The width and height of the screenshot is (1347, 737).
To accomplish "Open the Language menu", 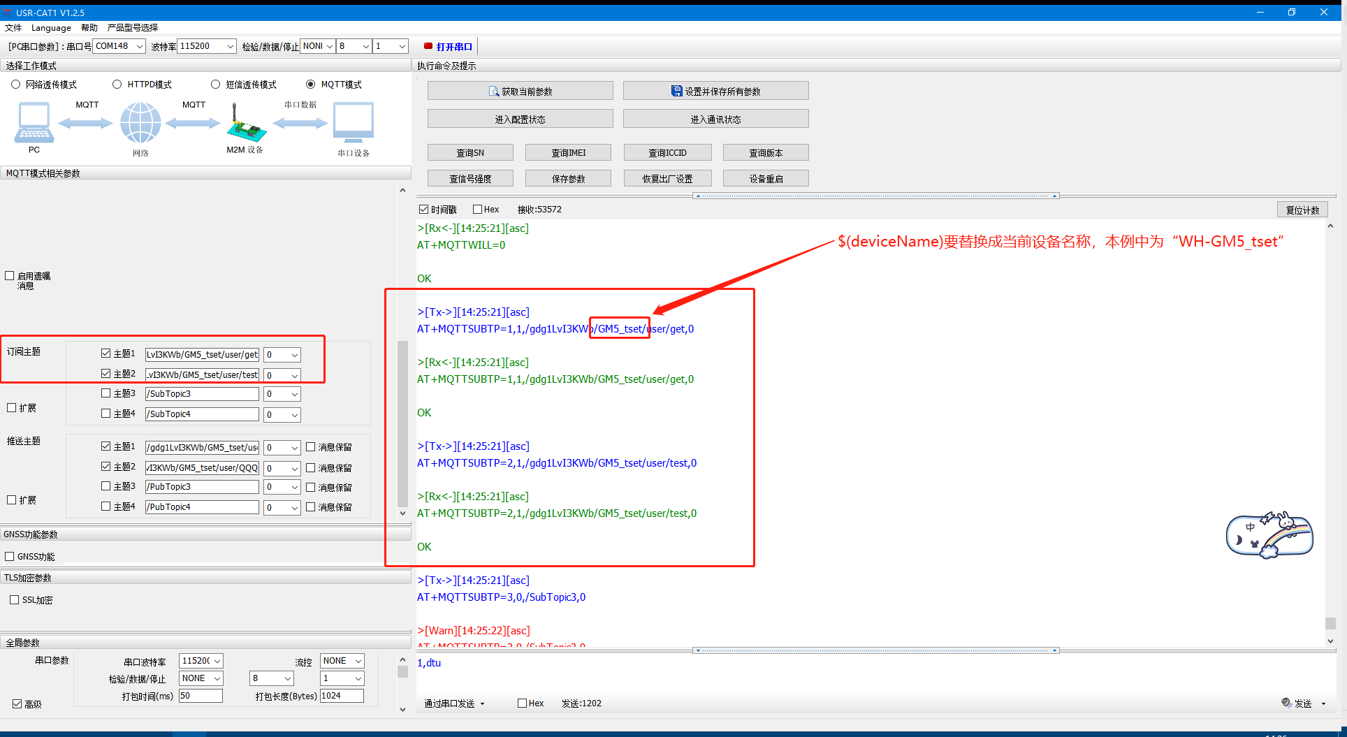I will tap(51, 28).
